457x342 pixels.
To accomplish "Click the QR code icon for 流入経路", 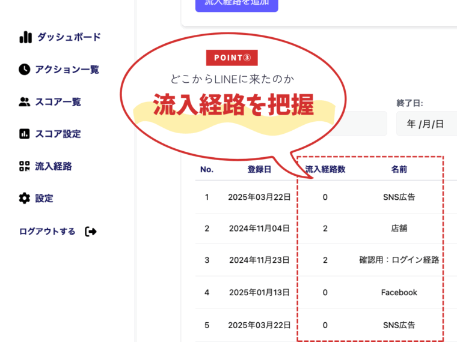I will coord(25,166).
